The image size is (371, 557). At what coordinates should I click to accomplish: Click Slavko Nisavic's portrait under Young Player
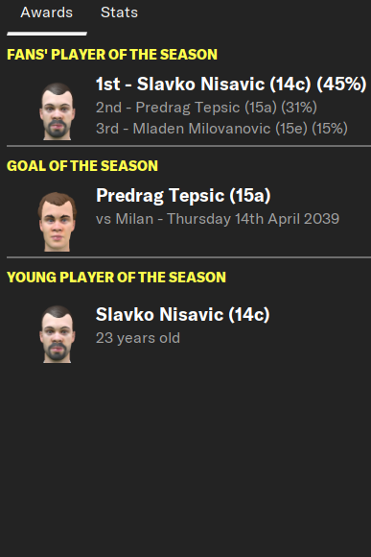(58, 334)
